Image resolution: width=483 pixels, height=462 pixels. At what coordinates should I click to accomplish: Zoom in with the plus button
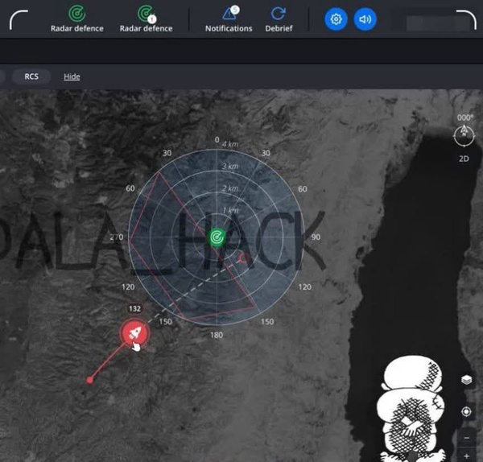pos(467,456)
